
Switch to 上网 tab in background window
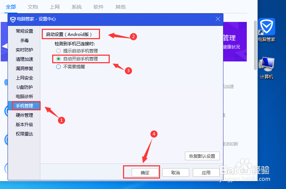pos(55,7)
